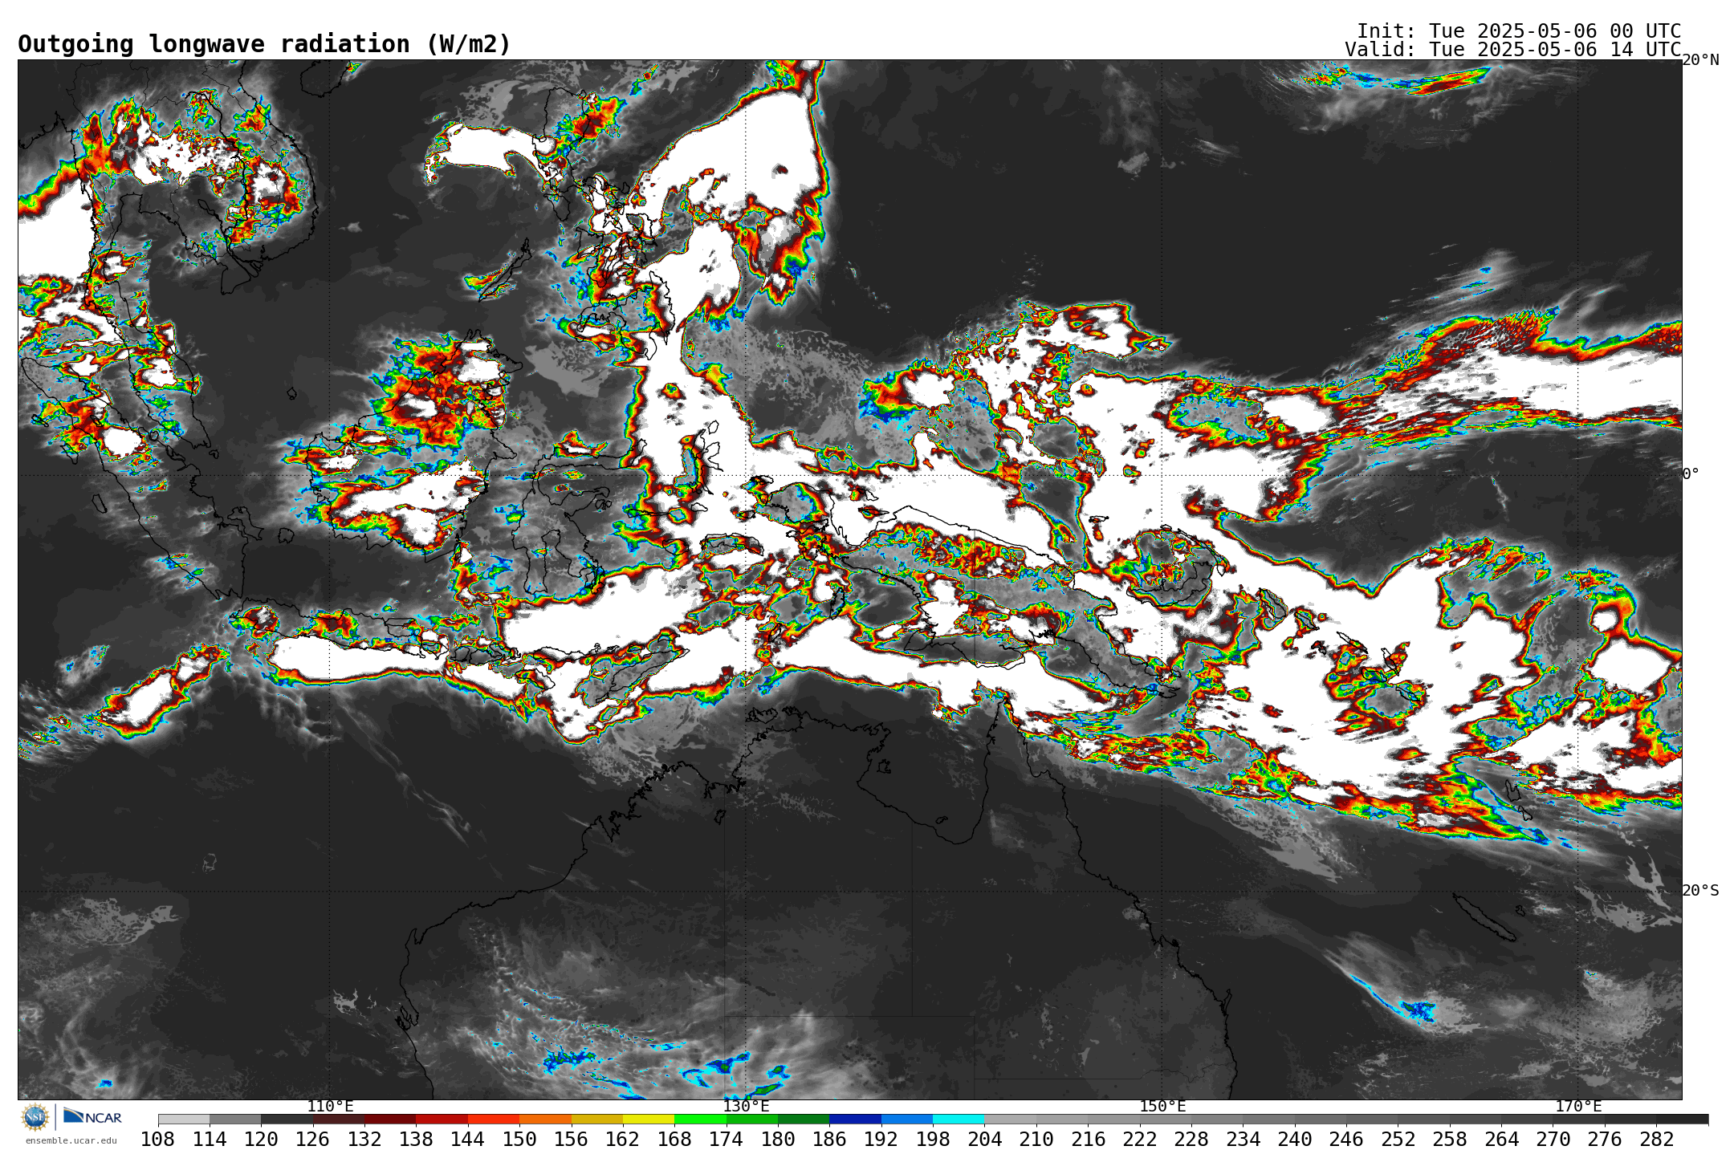Image resolution: width=1734 pixels, height=1150 pixels.
Task: Pick the yellow swatch between 162 and 168
Action: [x=649, y=1119]
